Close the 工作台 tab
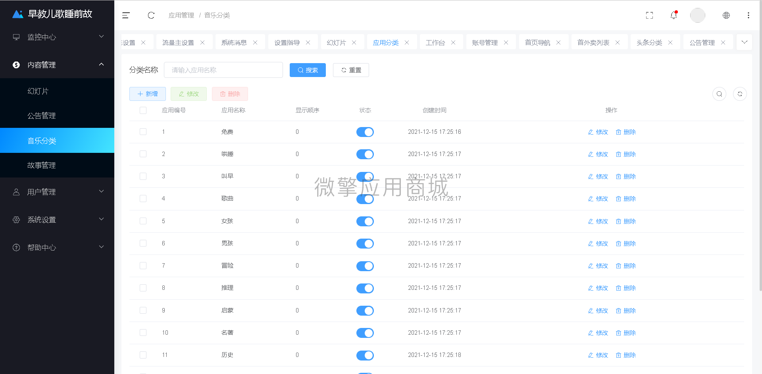Image resolution: width=762 pixels, height=374 pixels. tap(453, 42)
